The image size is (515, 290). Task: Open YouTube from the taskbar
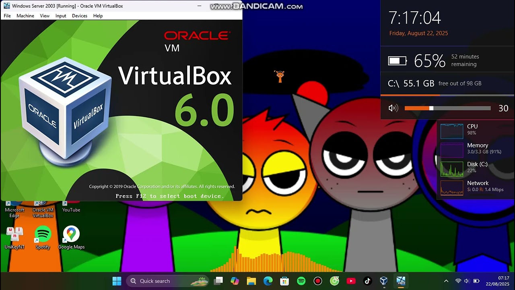point(351,281)
